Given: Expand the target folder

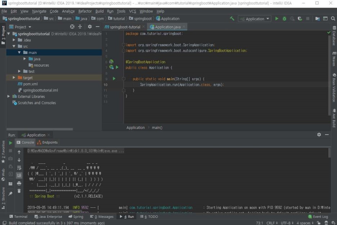Looking at the screenshot, I should coord(14,77).
